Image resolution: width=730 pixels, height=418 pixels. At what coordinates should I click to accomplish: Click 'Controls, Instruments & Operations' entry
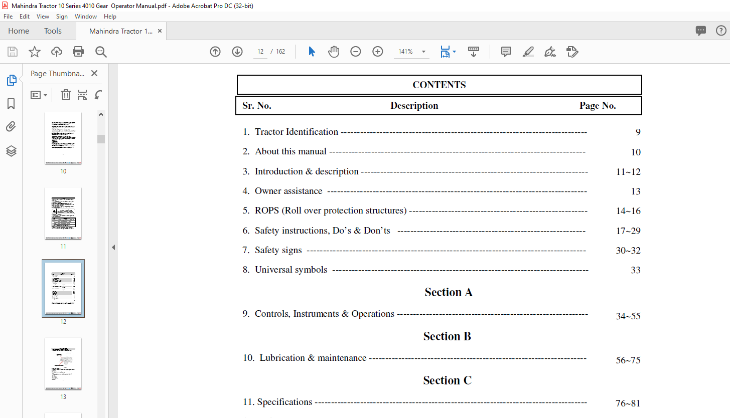click(325, 314)
